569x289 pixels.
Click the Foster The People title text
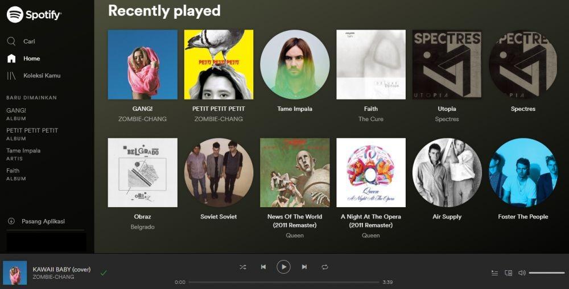point(523,217)
